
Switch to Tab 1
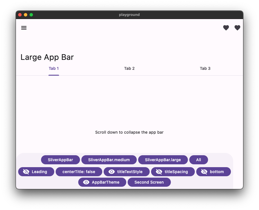(54, 68)
